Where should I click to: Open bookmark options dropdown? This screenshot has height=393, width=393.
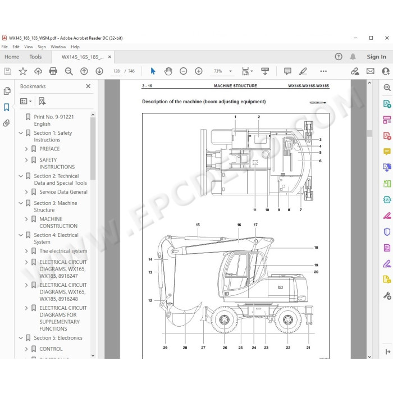[x=26, y=101]
